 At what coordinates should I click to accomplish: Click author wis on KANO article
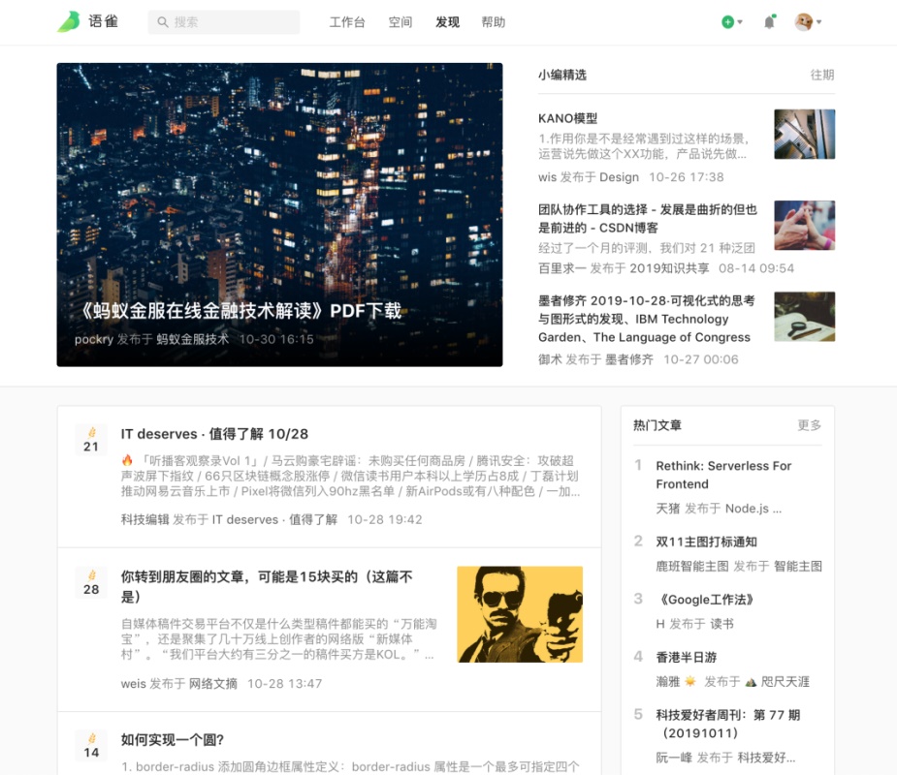tap(548, 177)
